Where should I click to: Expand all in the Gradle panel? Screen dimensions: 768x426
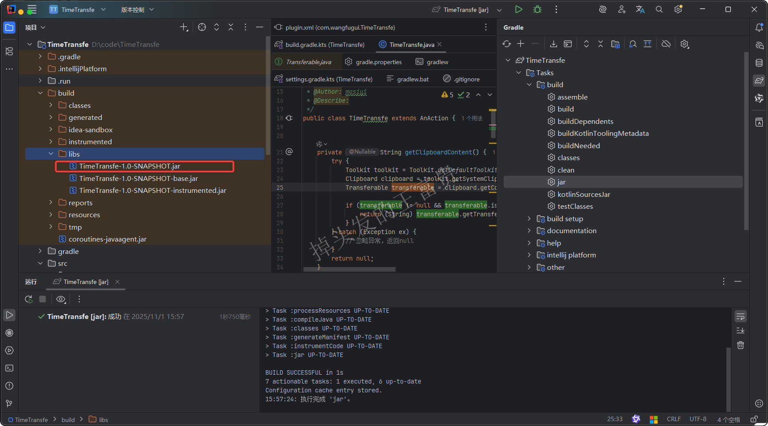pos(586,44)
